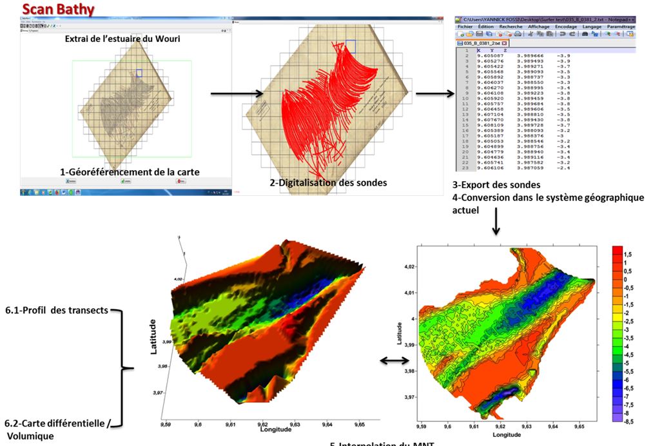Click the Cut scissors icon
The height and width of the screenshot is (446, 653).
(x=529, y=34)
